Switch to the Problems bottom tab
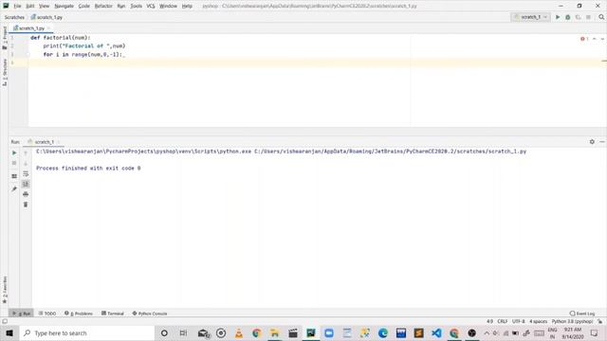This screenshot has height=341, width=607. click(79, 314)
